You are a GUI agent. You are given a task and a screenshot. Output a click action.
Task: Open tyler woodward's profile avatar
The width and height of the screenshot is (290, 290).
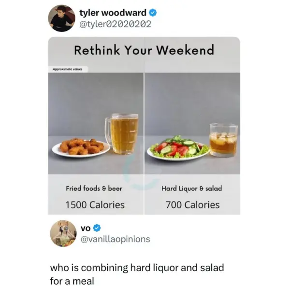pyautogui.click(x=61, y=18)
